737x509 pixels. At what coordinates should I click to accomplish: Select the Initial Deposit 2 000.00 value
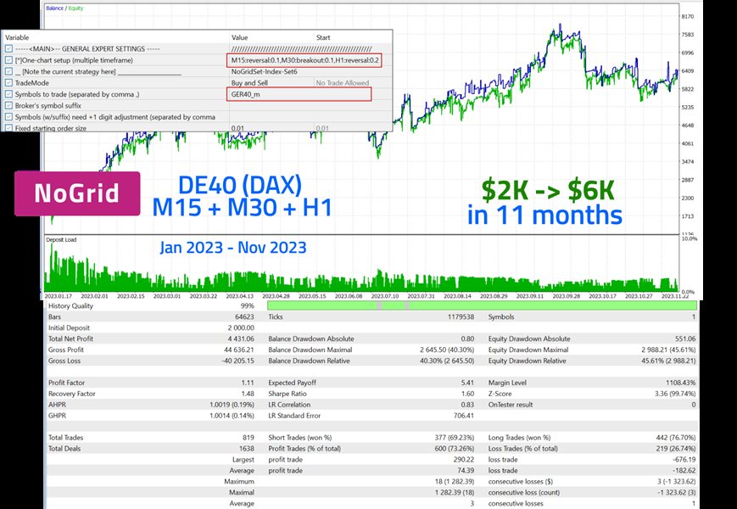[x=241, y=327]
